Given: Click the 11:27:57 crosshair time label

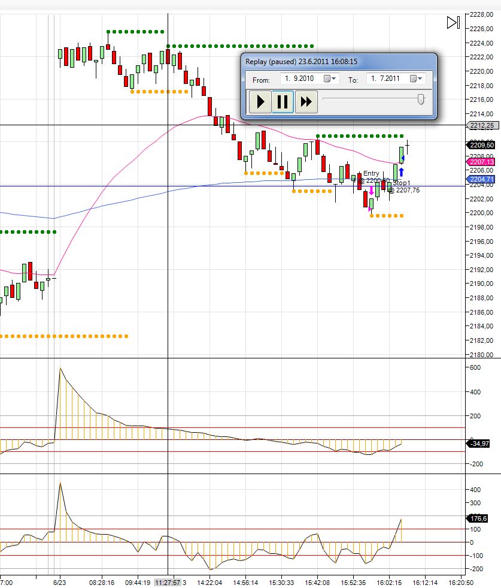Looking at the screenshot, I should [x=168, y=583].
